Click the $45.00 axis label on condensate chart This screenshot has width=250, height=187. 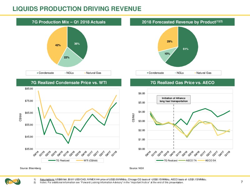(x=29, y=137)
